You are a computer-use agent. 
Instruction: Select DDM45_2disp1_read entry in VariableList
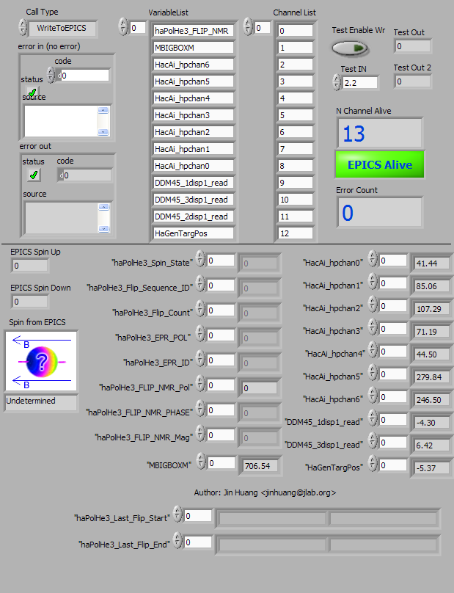click(193, 217)
